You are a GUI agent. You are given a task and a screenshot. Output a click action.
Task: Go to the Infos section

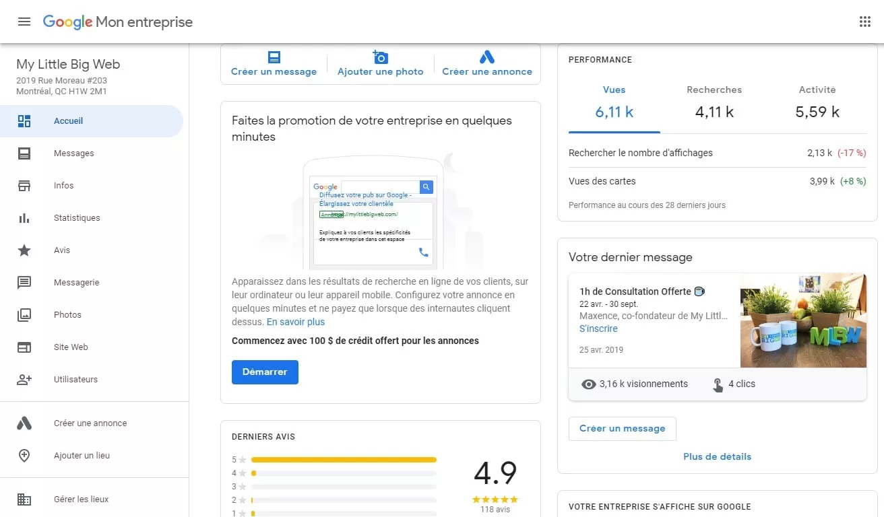click(x=64, y=186)
